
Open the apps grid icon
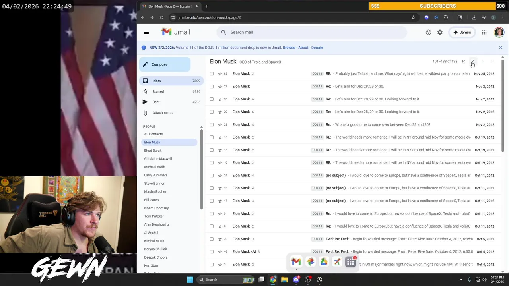click(x=484, y=32)
